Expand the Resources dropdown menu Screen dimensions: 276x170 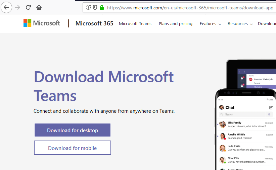240,24
